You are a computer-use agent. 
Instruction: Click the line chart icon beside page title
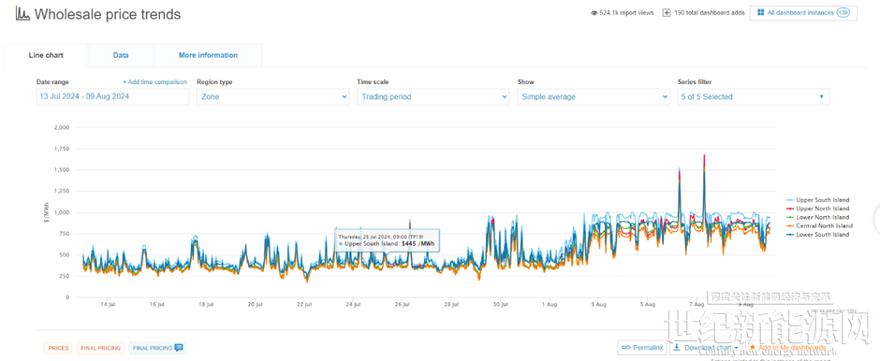pyautogui.click(x=22, y=14)
